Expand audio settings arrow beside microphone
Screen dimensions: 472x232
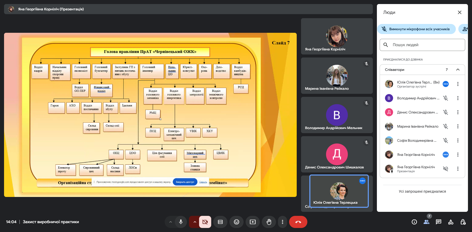pos(170,222)
